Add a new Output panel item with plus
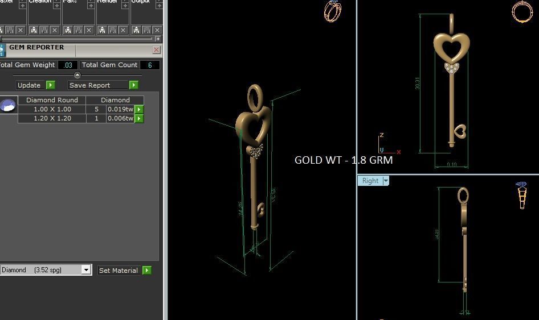The width and height of the screenshot is (539, 320). 159,6
